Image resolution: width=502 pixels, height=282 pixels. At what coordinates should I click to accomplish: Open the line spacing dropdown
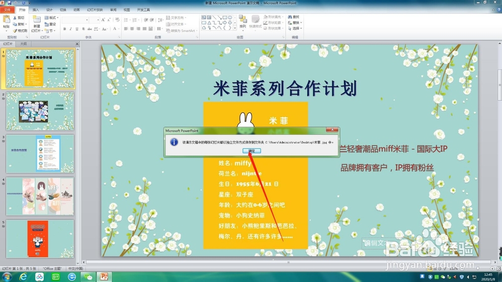coord(161,20)
